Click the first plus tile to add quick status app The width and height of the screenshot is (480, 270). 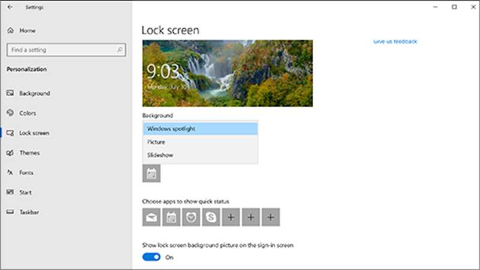231,217
